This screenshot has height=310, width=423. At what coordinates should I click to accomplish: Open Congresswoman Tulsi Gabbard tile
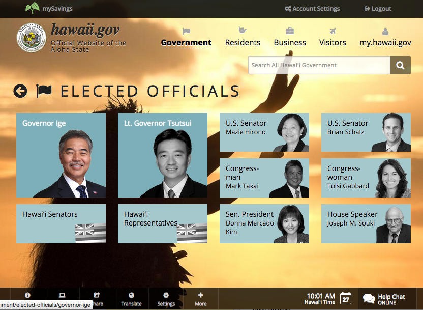(366, 178)
